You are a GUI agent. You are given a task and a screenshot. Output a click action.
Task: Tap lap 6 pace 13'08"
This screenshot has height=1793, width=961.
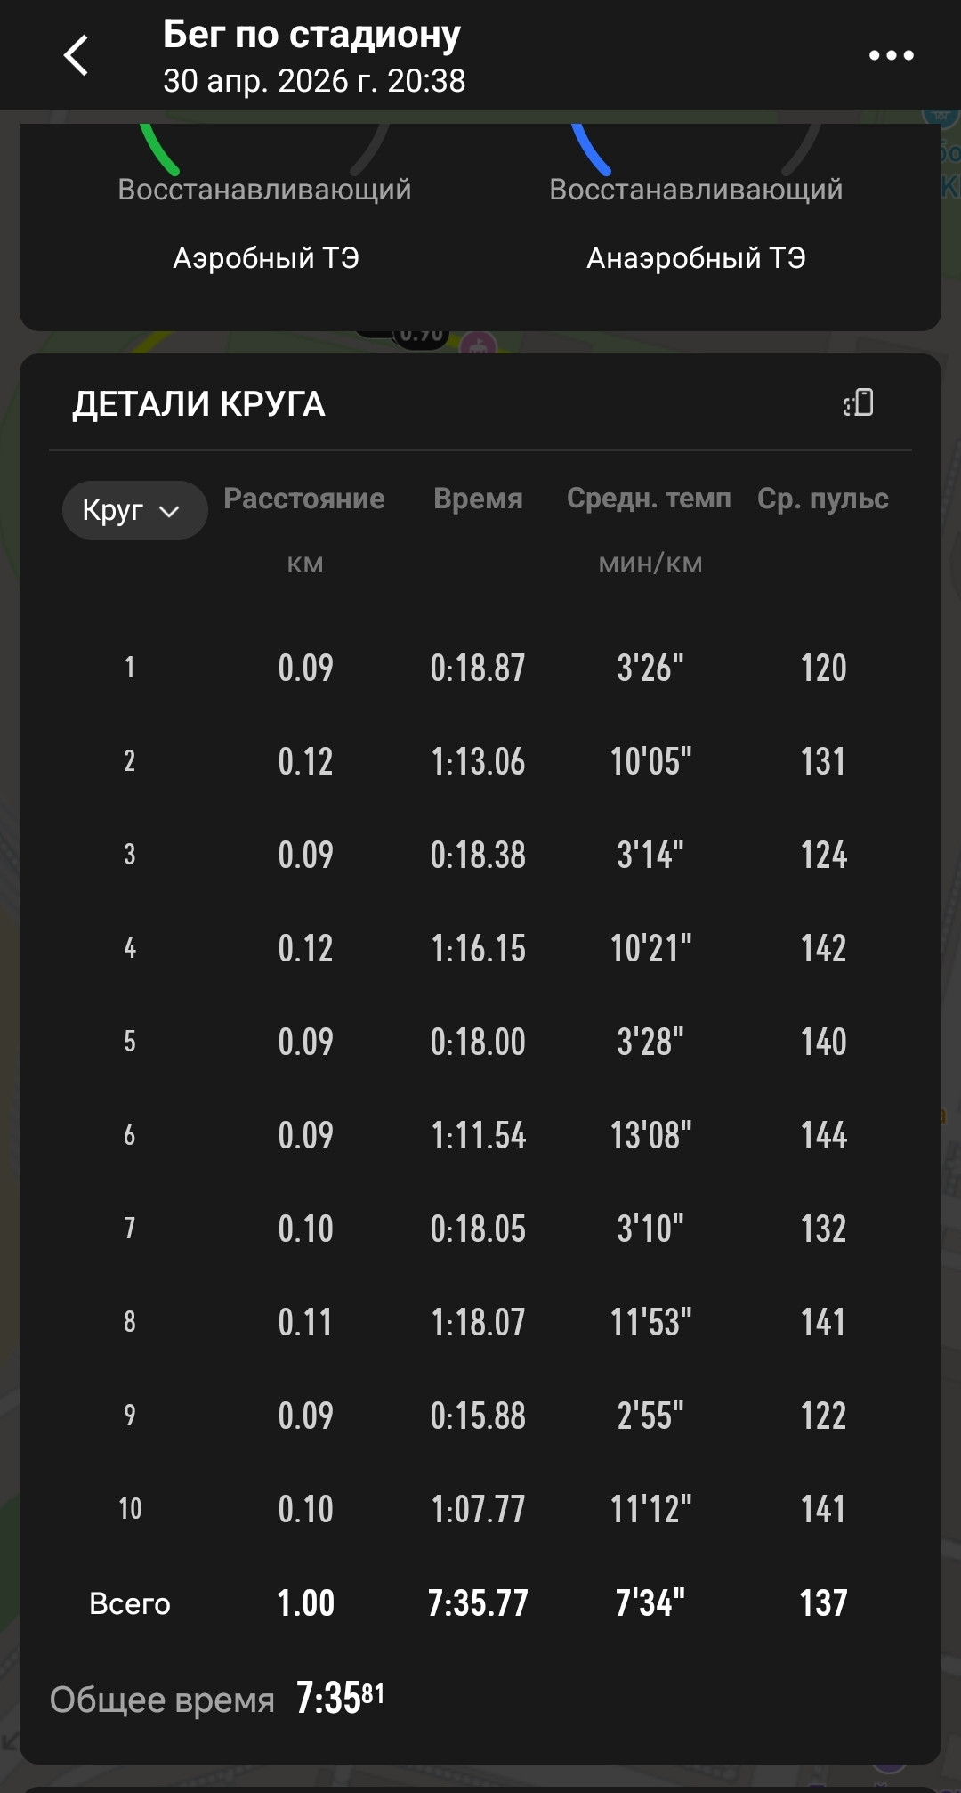(x=650, y=1135)
